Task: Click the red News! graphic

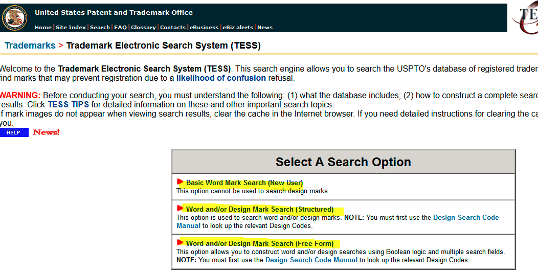Action: coord(47,132)
